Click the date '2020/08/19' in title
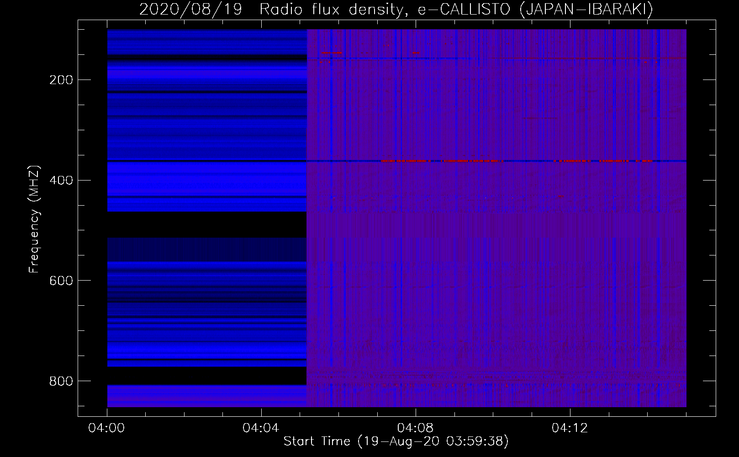Screen dimensions: 739x457 click(190, 10)
